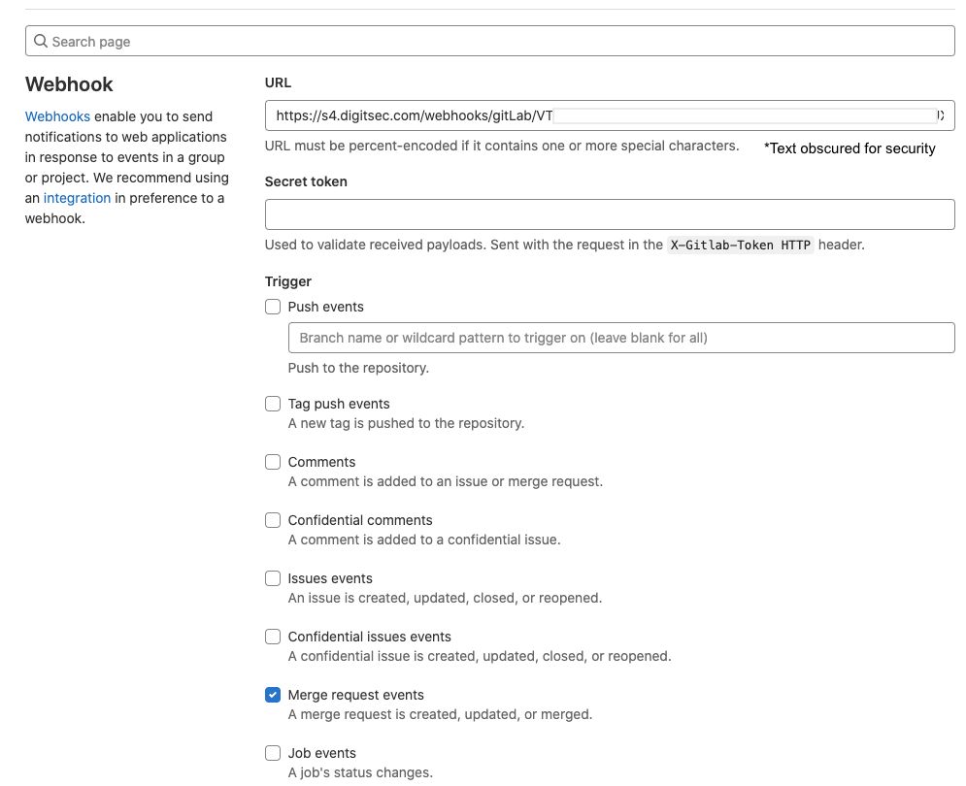Viewport: 966px width, 786px height.
Task: Enable the Confidential comments checkbox
Action: 272,519
